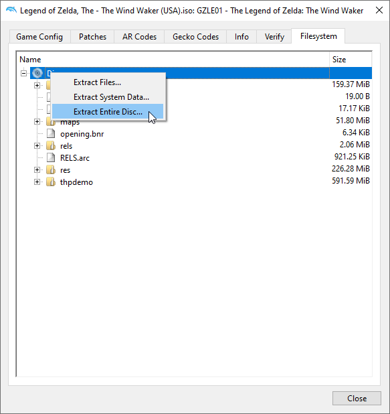
Task: Expand the rels folder
Action: coord(37,146)
